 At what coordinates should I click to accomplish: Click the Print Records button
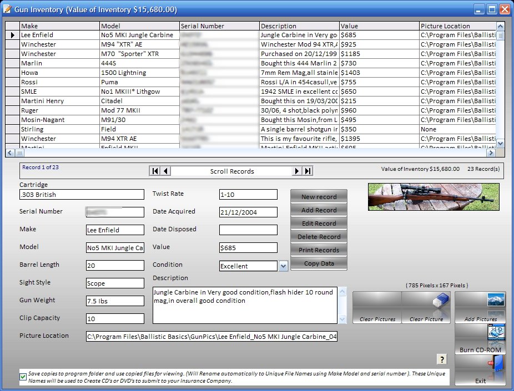point(319,250)
